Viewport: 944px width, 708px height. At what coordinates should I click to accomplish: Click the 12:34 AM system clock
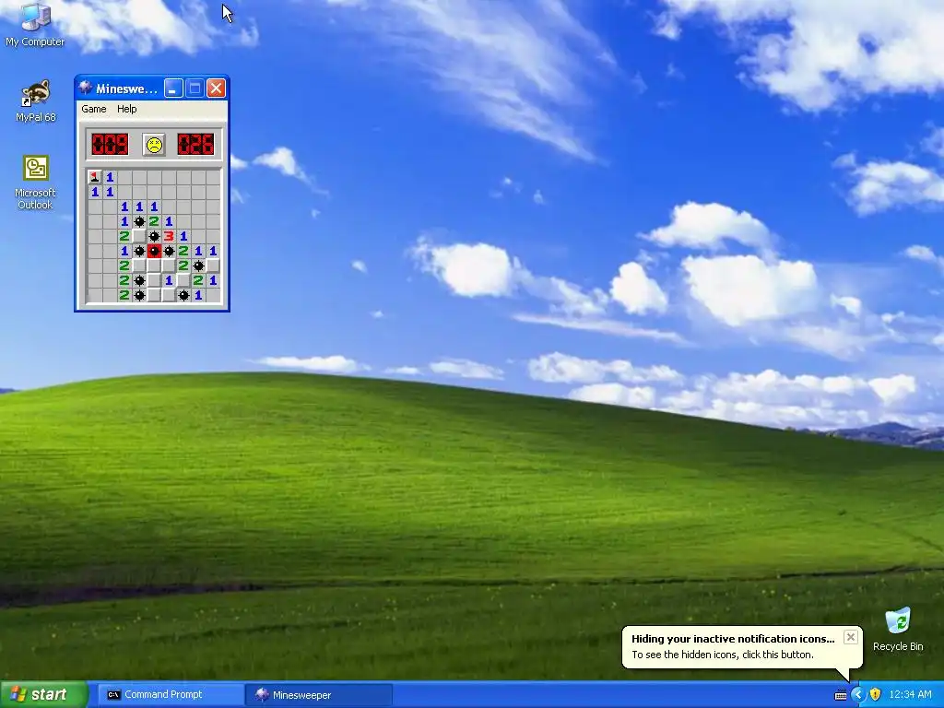pos(910,695)
